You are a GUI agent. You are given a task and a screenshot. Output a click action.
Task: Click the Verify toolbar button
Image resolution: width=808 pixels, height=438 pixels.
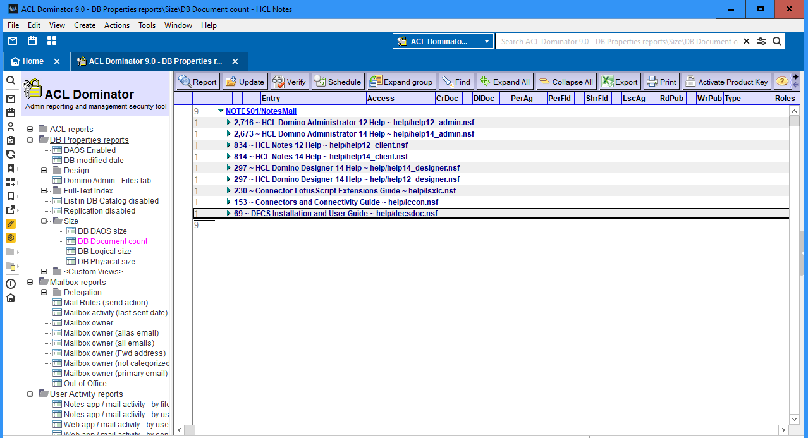pyautogui.click(x=289, y=82)
